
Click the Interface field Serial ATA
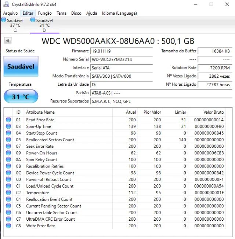point(122,68)
